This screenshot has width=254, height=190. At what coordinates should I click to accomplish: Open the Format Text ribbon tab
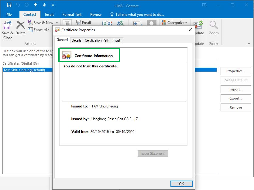(72, 14)
